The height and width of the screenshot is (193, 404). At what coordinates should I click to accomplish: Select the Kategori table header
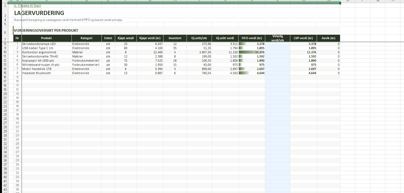[x=86, y=38]
